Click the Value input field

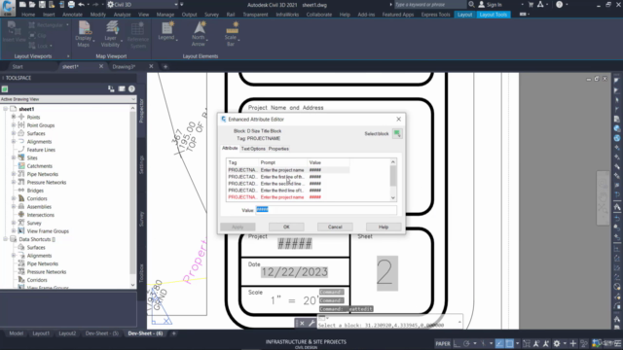click(326, 210)
